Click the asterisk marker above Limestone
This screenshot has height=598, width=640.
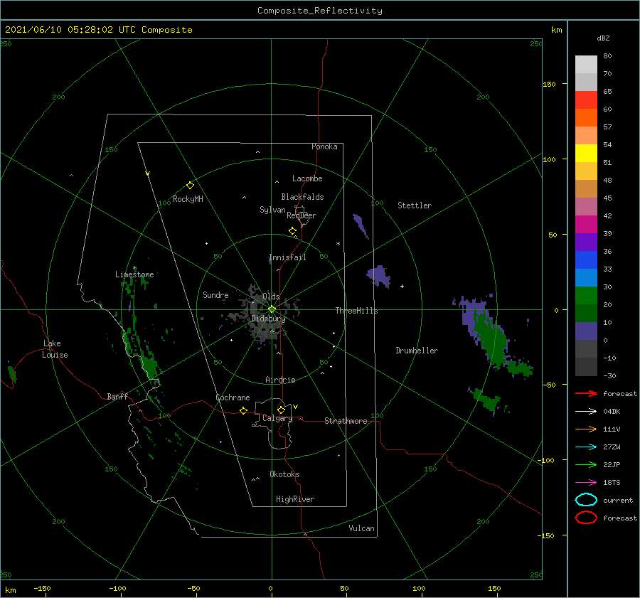134,269
